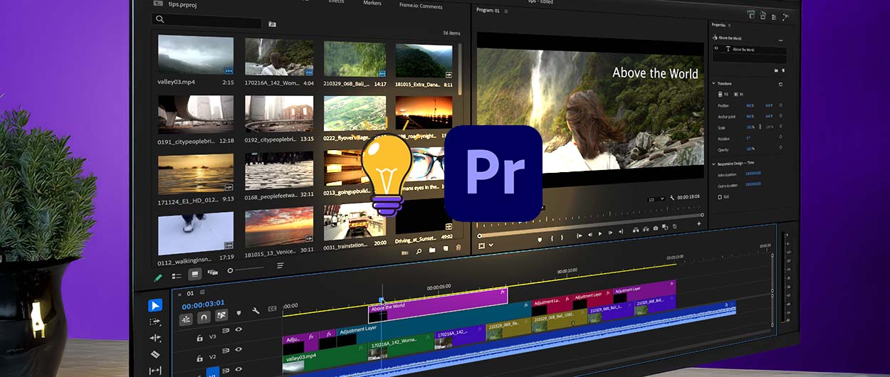The image size is (890, 377).
Task: Open the playback resolution 1/2 dropdown
Action: pyautogui.click(x=656, y=199)
